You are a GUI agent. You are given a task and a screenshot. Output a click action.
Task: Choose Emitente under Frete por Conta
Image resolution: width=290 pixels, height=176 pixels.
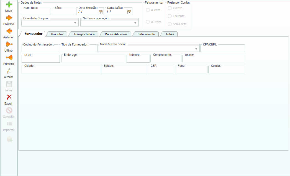point(170,16)
